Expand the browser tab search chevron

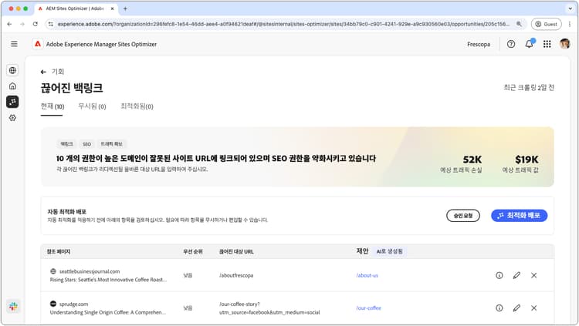point(570,8)
